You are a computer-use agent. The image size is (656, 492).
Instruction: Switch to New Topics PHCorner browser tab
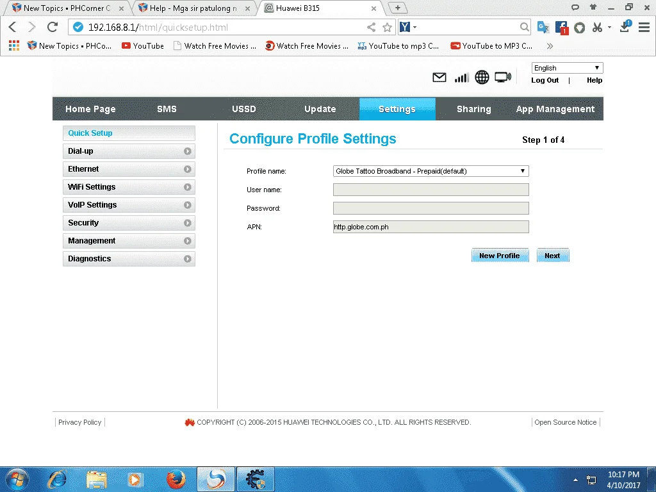(x=67, y=8)
